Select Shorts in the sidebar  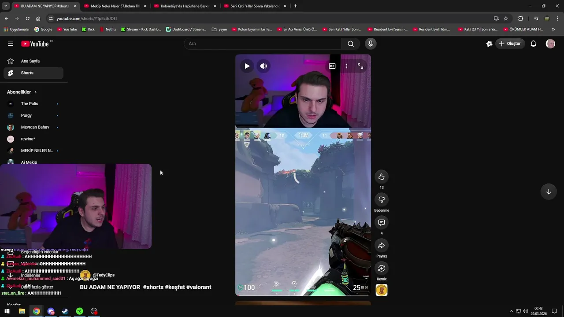point(33,73)
